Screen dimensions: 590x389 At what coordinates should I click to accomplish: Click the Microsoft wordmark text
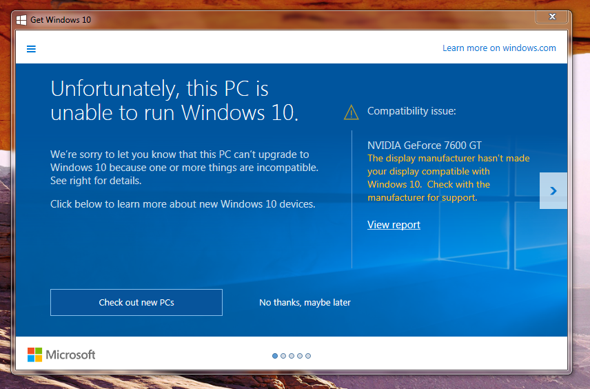[70, 355]
